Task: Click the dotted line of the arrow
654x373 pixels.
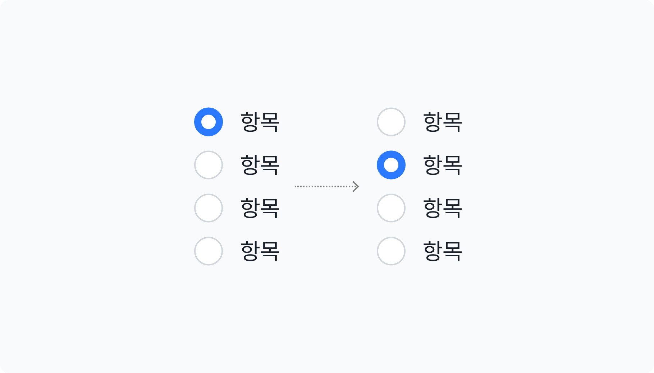Action: (x=324, y=186)
